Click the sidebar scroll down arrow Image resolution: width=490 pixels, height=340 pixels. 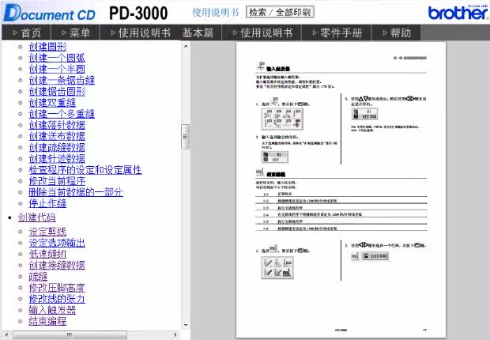click(186, 326)
